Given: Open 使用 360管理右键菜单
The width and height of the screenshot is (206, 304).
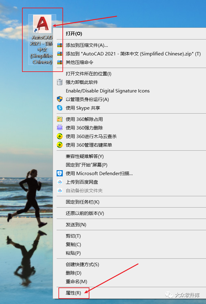Looking at the screenshot, I should click(89, 145).
